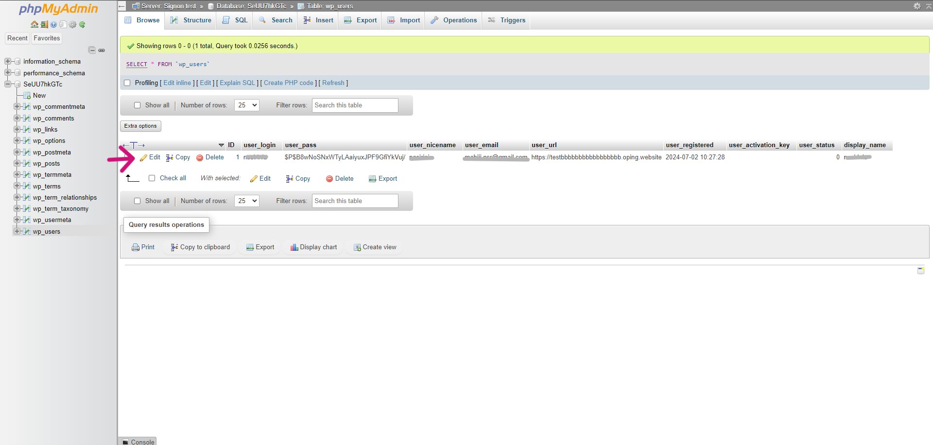Open the phpMyAdmin documentation help icon
This screenshot has width=933, height=445.
pos(53,24)
